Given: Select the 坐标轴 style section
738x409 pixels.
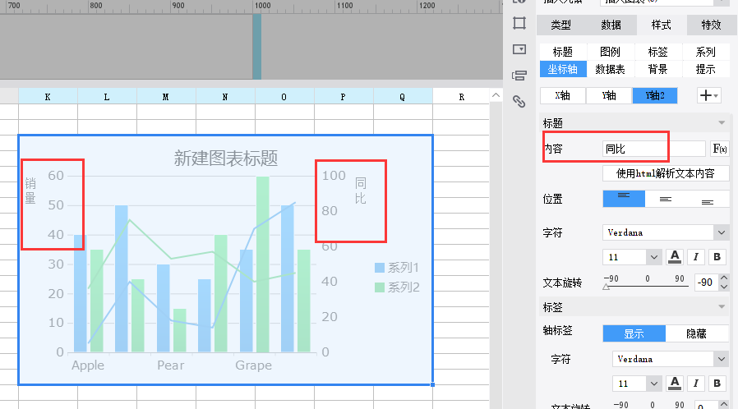Looking at the screenshot, I should click(x=563, y=69).
